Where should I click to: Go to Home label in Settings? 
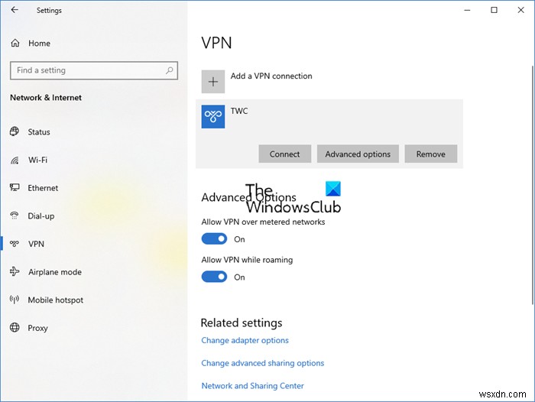[x=39, y=43]
